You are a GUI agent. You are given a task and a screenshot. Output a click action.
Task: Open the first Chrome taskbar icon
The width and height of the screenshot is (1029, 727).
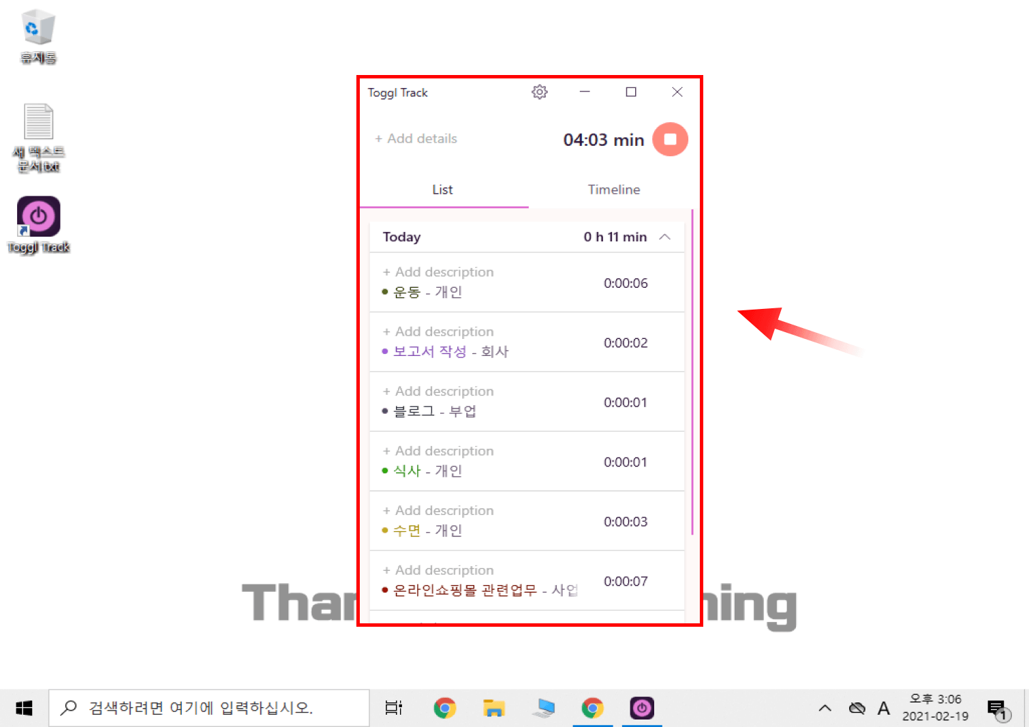pyautogui.click(x=445, y=709)
